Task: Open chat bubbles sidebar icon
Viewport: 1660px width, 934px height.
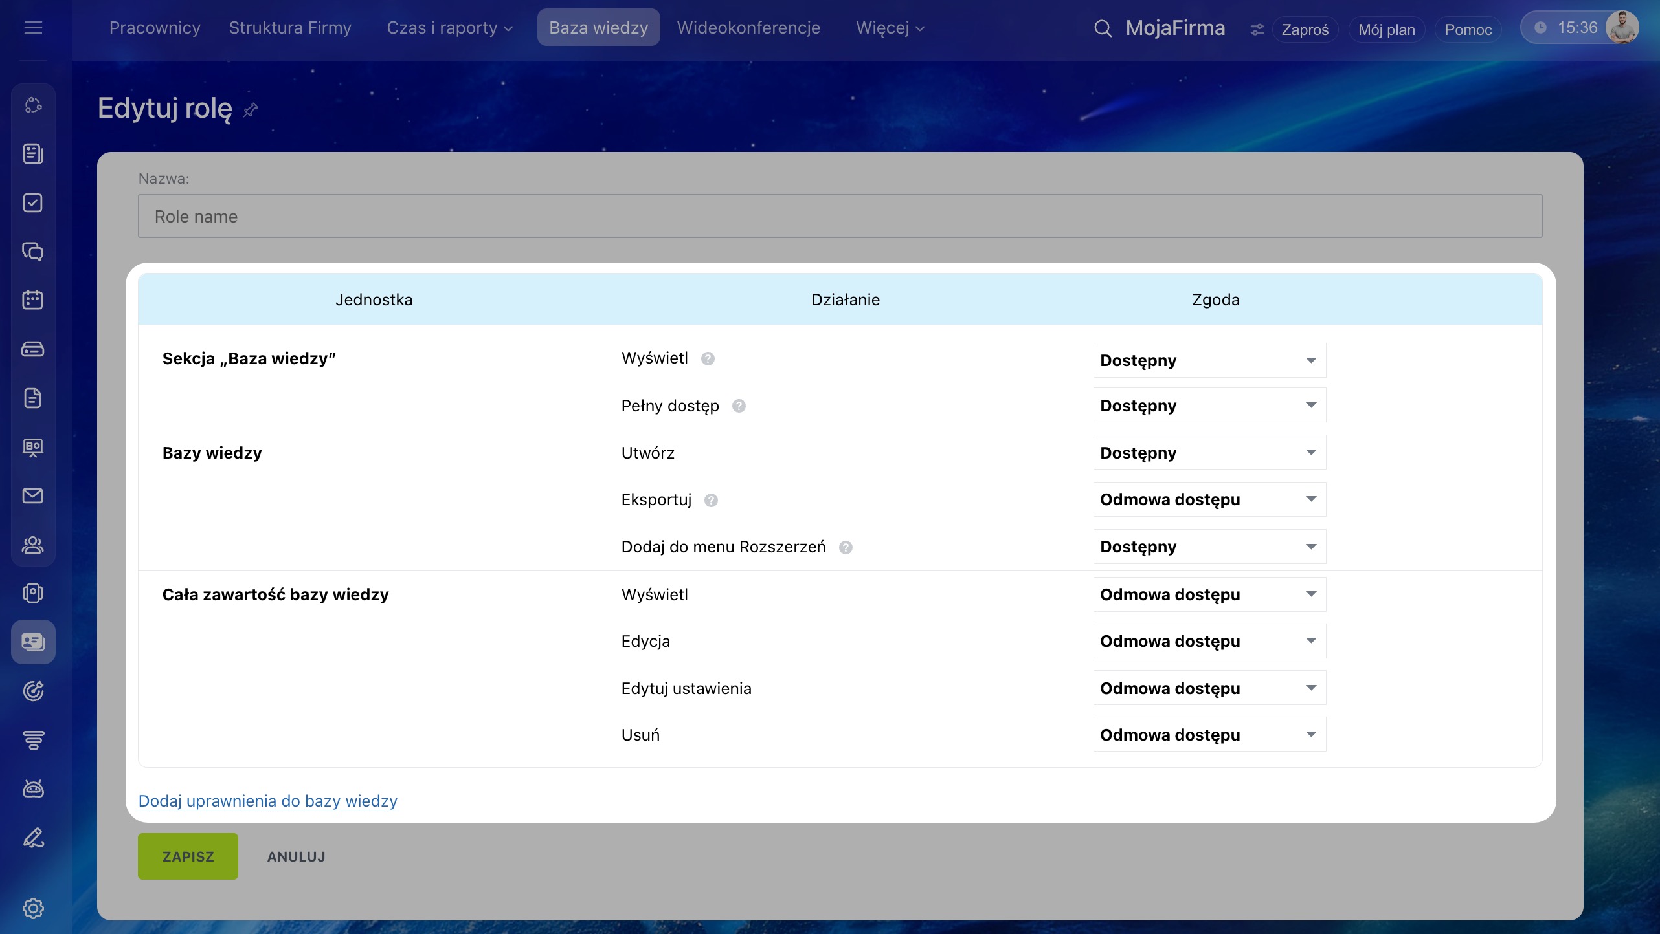Action: pyautogui.click(x=33, y=252)
